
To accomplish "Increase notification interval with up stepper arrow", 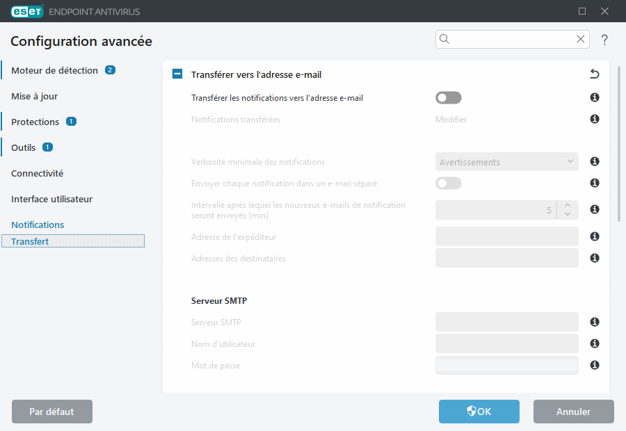I will point(566,205).
